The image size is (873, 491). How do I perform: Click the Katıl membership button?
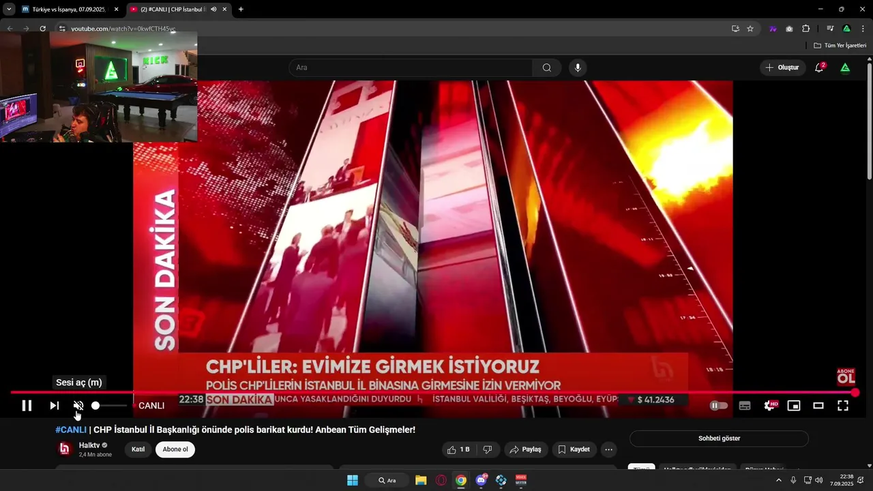(138, 449)
